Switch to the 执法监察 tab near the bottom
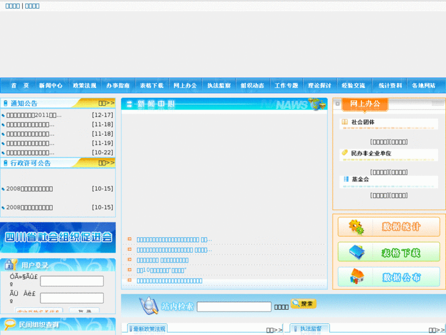The width and height of the screenshot is (446, 335). 310,329
